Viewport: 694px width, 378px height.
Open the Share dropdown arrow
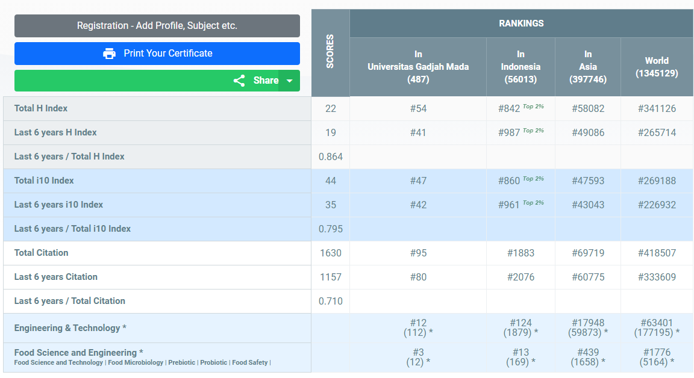click(x=289, y=81)
